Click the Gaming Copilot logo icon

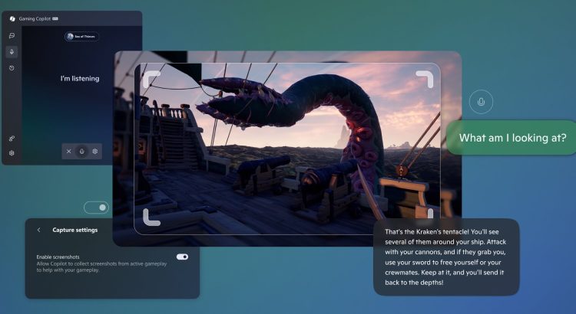click(12, 18)
